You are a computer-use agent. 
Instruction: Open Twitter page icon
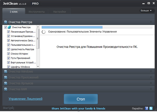click(151, 108)
